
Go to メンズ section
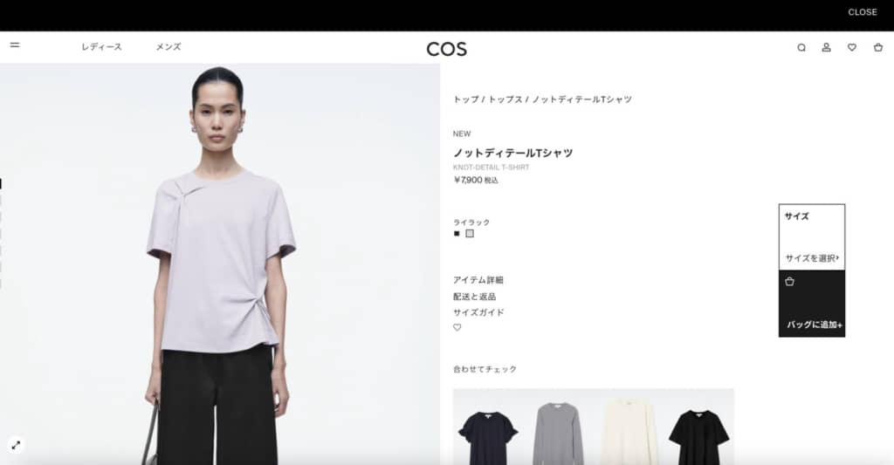click(168, 47)
